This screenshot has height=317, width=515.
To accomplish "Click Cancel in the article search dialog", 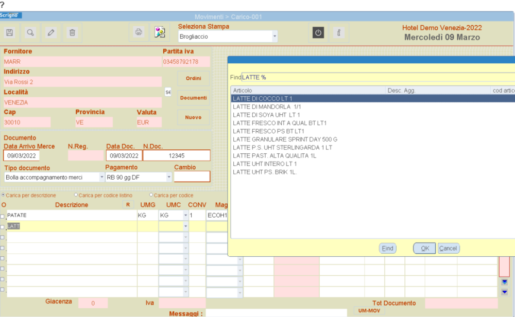I will pyautogui.click(x=449, y=249).
